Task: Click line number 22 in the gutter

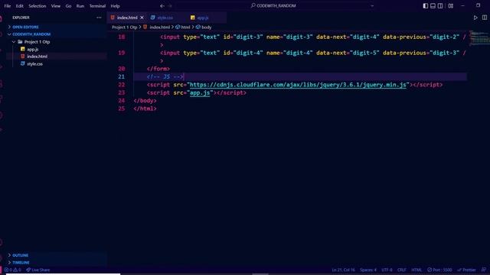Action: click(121, 85)
